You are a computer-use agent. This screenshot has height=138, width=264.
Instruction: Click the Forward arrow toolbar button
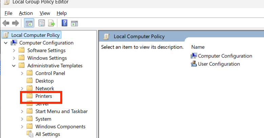[x=16, y=23]
